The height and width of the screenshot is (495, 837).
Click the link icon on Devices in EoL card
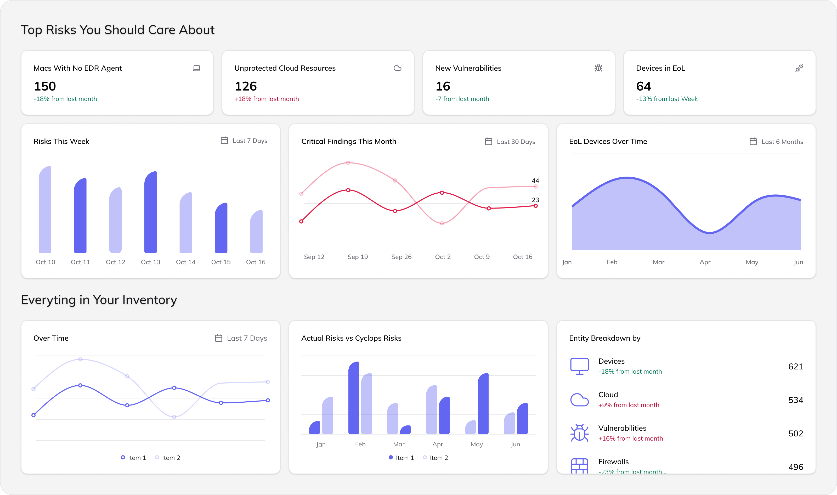799,68
